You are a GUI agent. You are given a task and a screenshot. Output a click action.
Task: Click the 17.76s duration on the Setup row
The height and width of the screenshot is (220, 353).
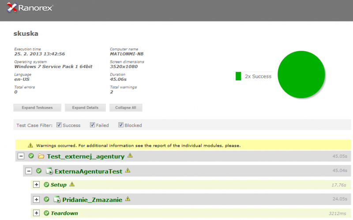click(x=339, y=185)
